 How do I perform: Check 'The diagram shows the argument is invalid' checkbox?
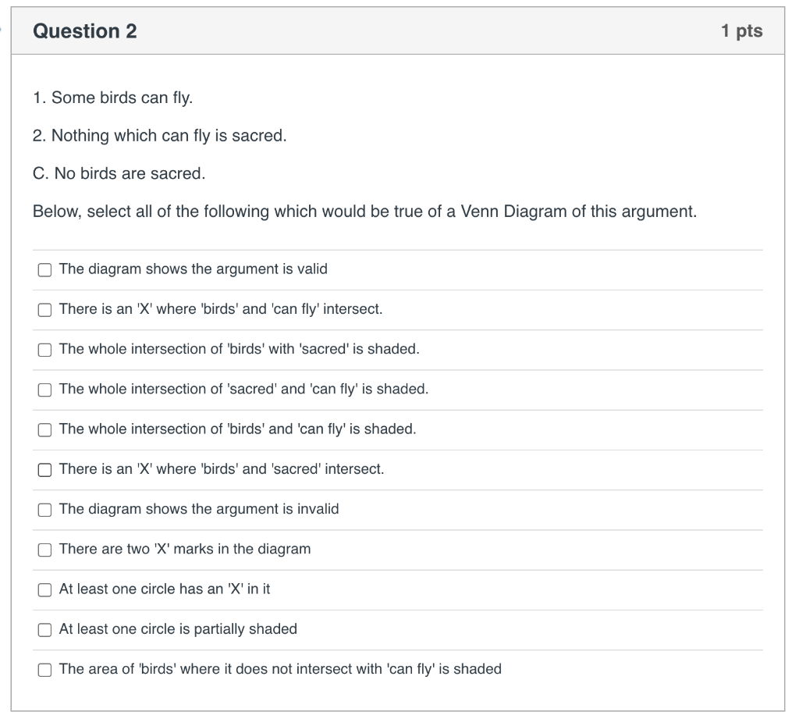click(45, 509)
